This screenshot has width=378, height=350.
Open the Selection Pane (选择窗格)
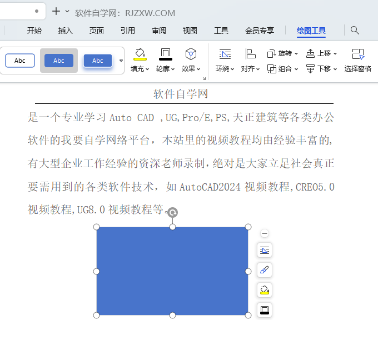[358, 61]
